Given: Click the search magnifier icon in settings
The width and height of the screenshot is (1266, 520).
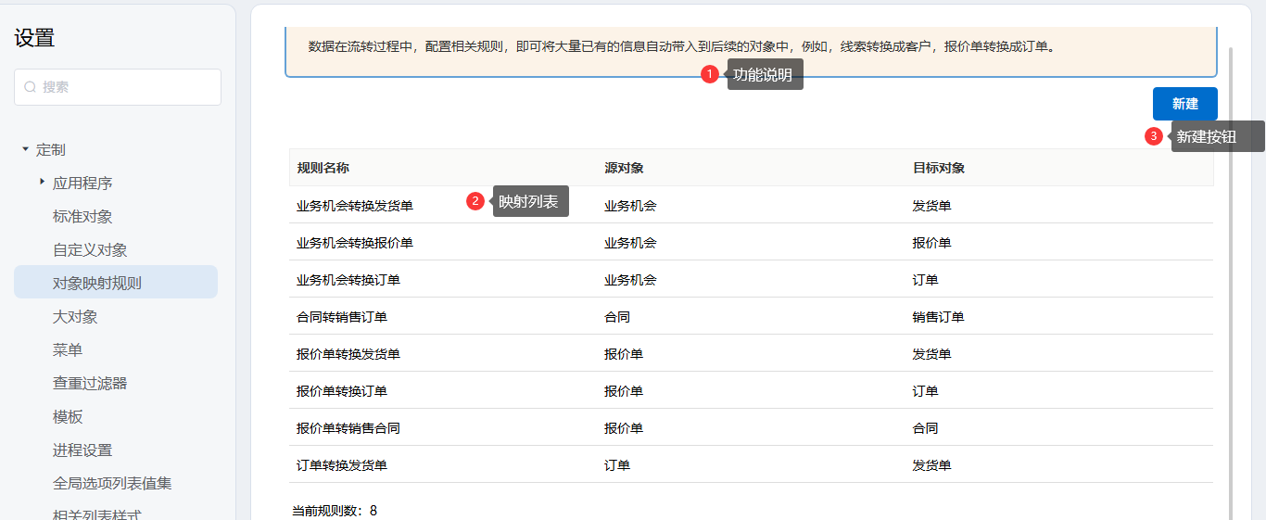Looking at the screenshot, I should coord(30,87).
